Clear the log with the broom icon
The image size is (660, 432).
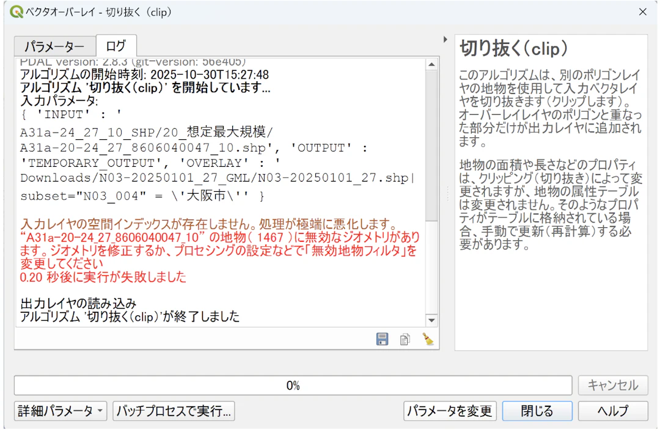(x=428, y=339)
